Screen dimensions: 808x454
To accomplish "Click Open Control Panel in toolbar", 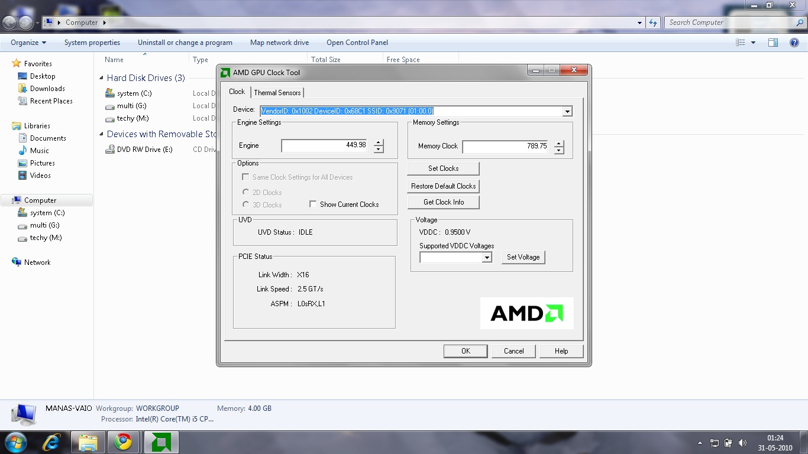I will coord(357,43).
